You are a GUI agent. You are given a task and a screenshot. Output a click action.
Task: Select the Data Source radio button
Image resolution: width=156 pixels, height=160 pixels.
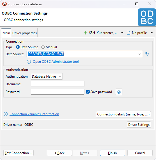18,47
